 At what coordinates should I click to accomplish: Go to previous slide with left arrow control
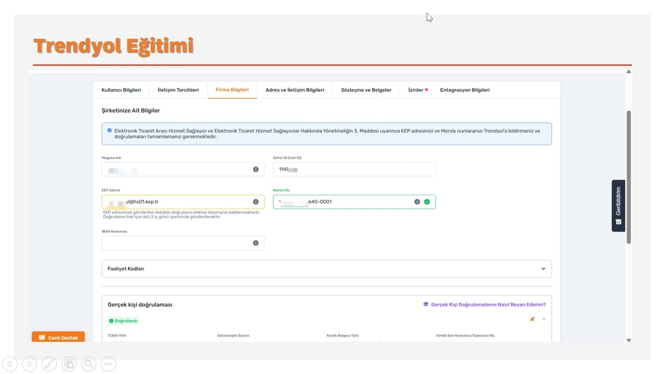point(10,364)
